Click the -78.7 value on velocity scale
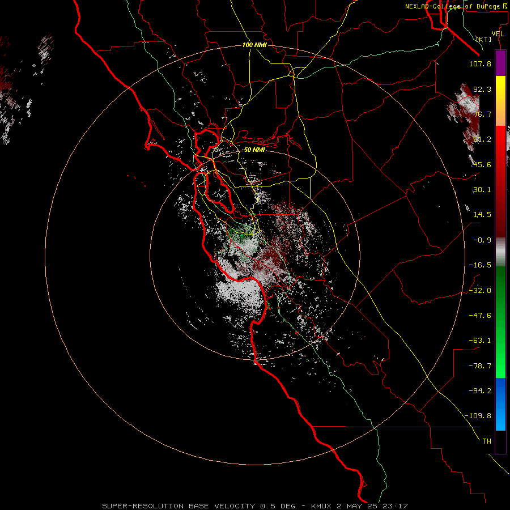 (480, 366)
